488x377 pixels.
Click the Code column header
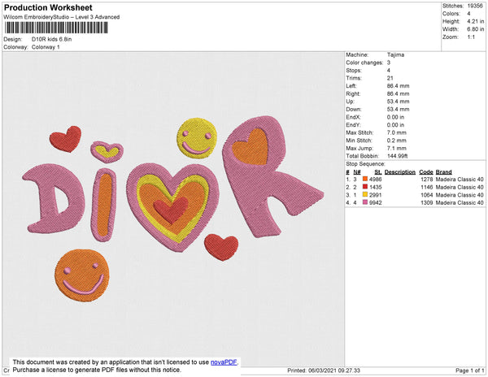coord(426,172)
